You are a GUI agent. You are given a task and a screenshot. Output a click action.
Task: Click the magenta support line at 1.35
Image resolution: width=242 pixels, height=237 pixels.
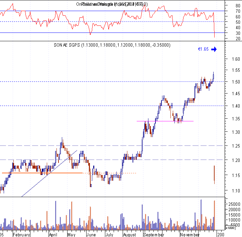click(x=165, y=121)
